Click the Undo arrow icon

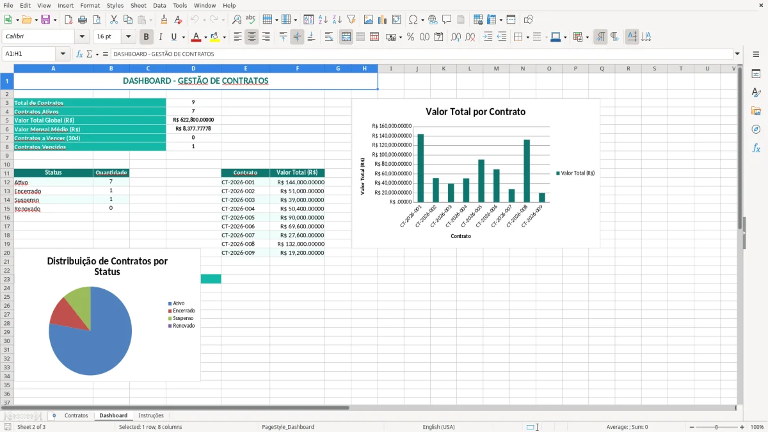195,20
